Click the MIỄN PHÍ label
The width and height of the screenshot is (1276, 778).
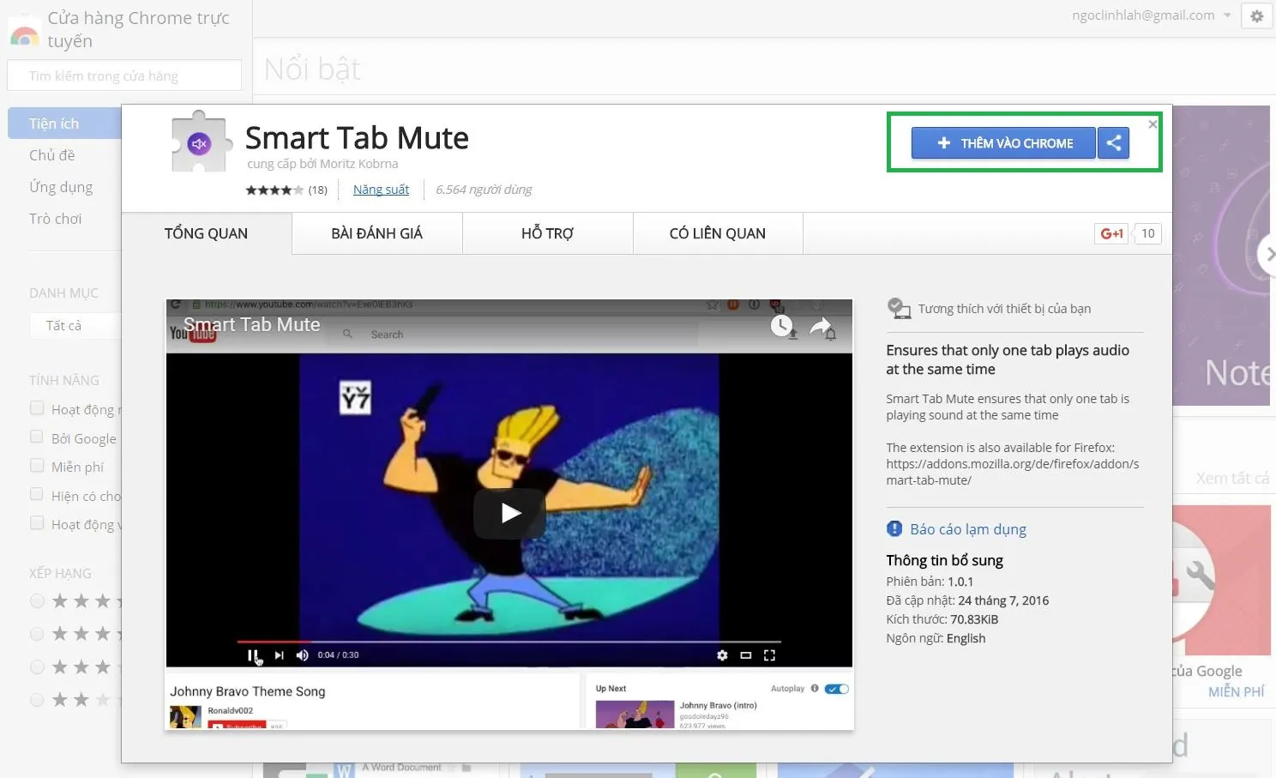(1237, 691)
